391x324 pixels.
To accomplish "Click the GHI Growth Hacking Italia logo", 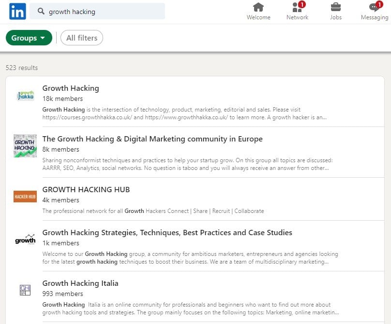I will tap(25, 290).
